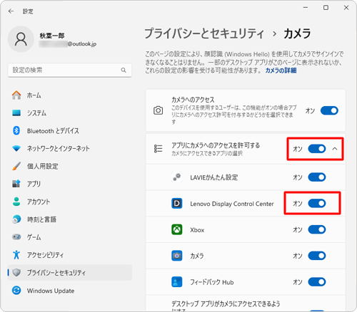
Task: Open 時刻と言語 settings category
Action: [69, 219]
